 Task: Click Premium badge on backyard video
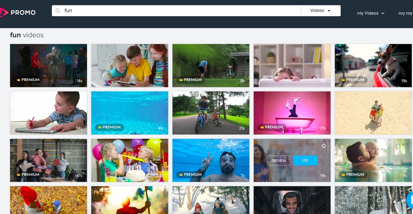(190, 80)
